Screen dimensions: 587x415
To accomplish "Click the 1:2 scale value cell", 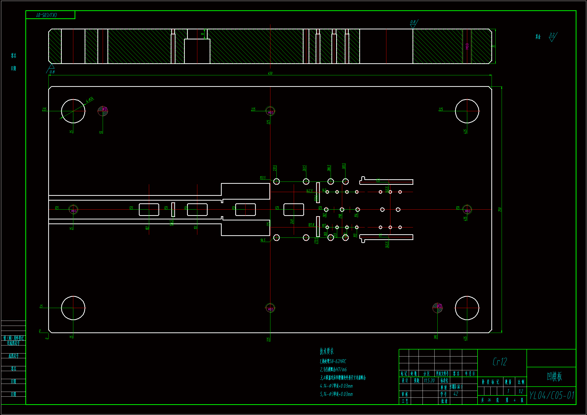I will tap(521, 391).
